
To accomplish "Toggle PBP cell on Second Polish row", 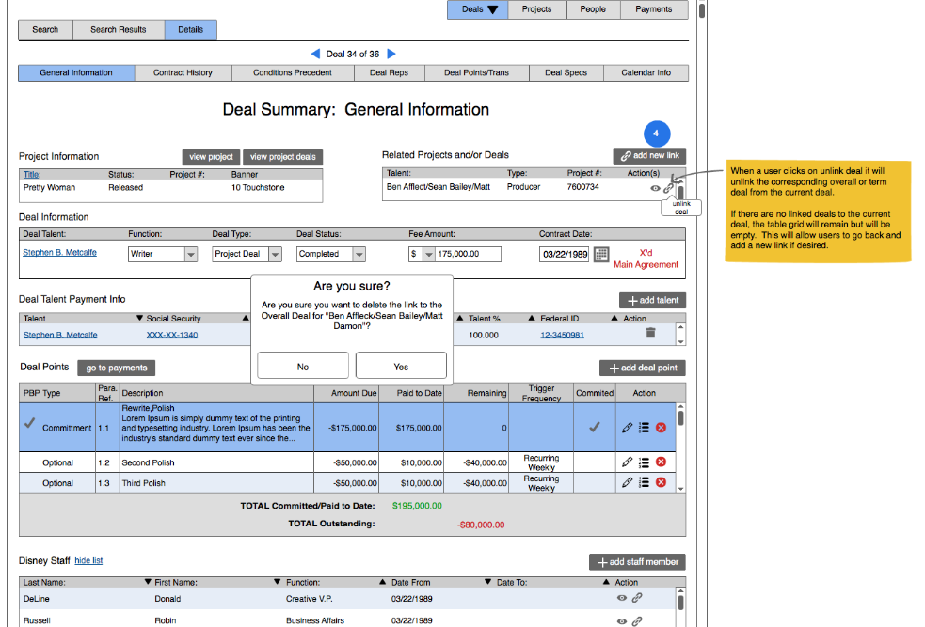I will point(29,462).
